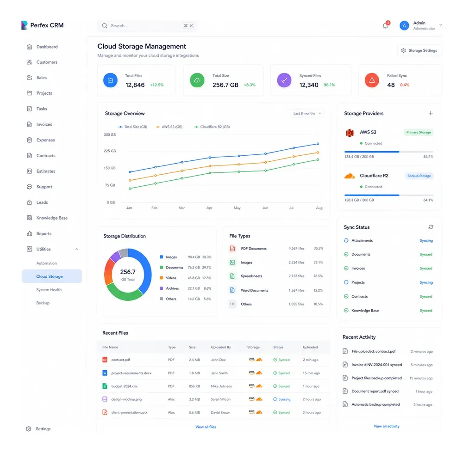Open project-requirements.docx file name

point(131,373)
